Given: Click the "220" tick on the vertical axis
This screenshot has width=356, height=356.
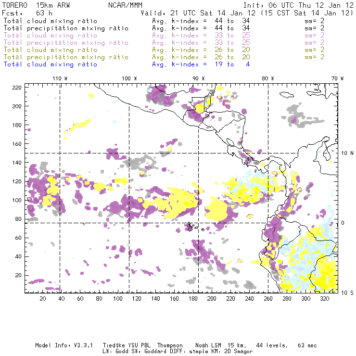Looking at the screenshot, I should (17, 88).
